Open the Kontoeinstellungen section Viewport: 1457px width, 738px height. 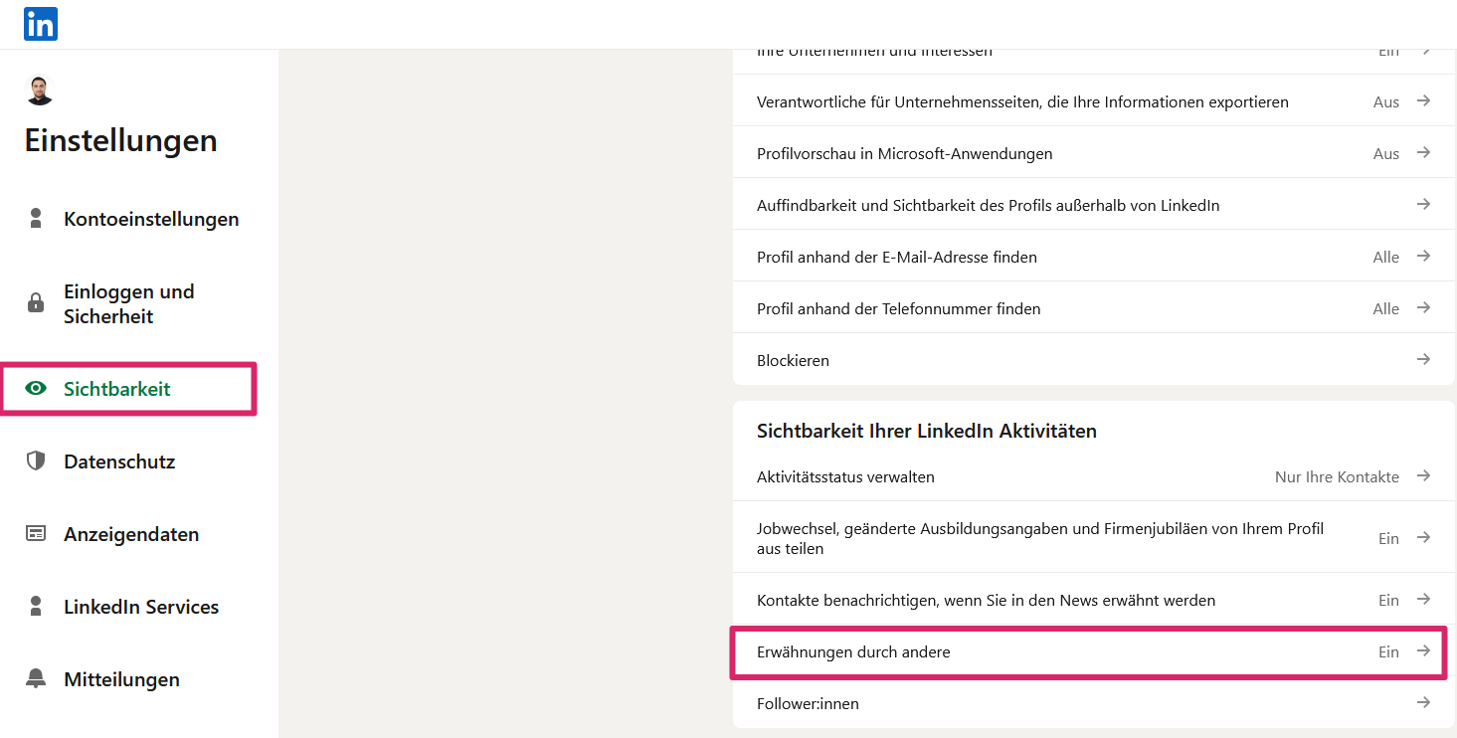click(151, 219)
